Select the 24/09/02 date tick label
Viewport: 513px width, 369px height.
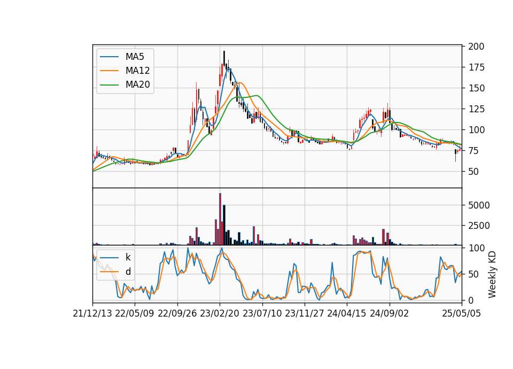point(390,313)
